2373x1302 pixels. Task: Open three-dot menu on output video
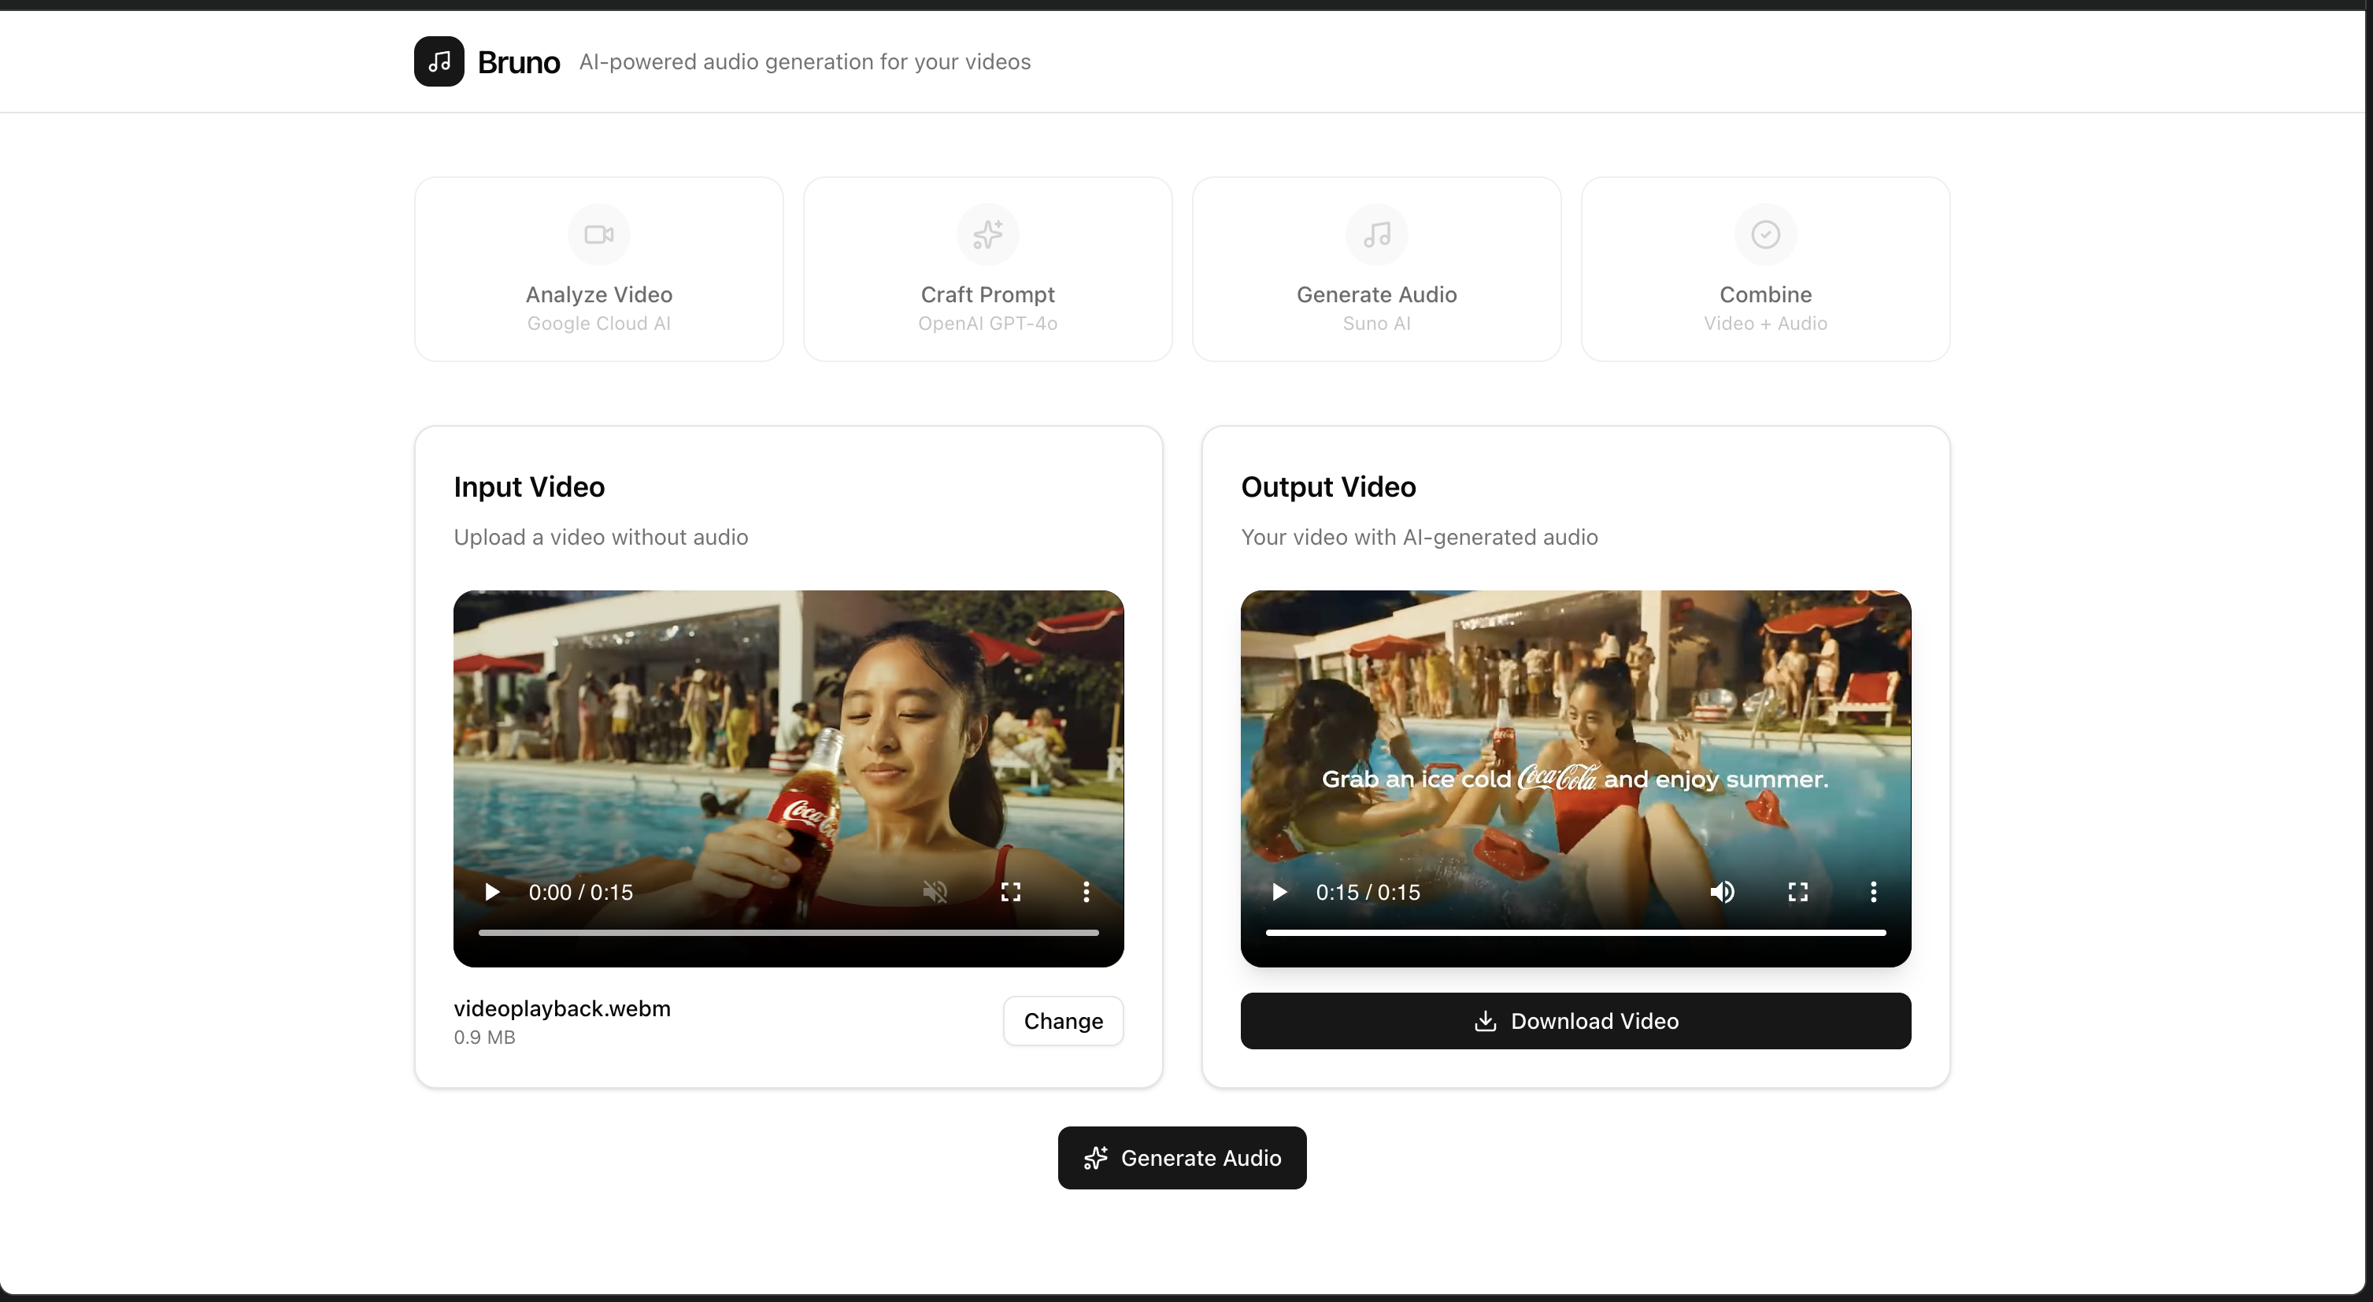(x=1873, y=892)
